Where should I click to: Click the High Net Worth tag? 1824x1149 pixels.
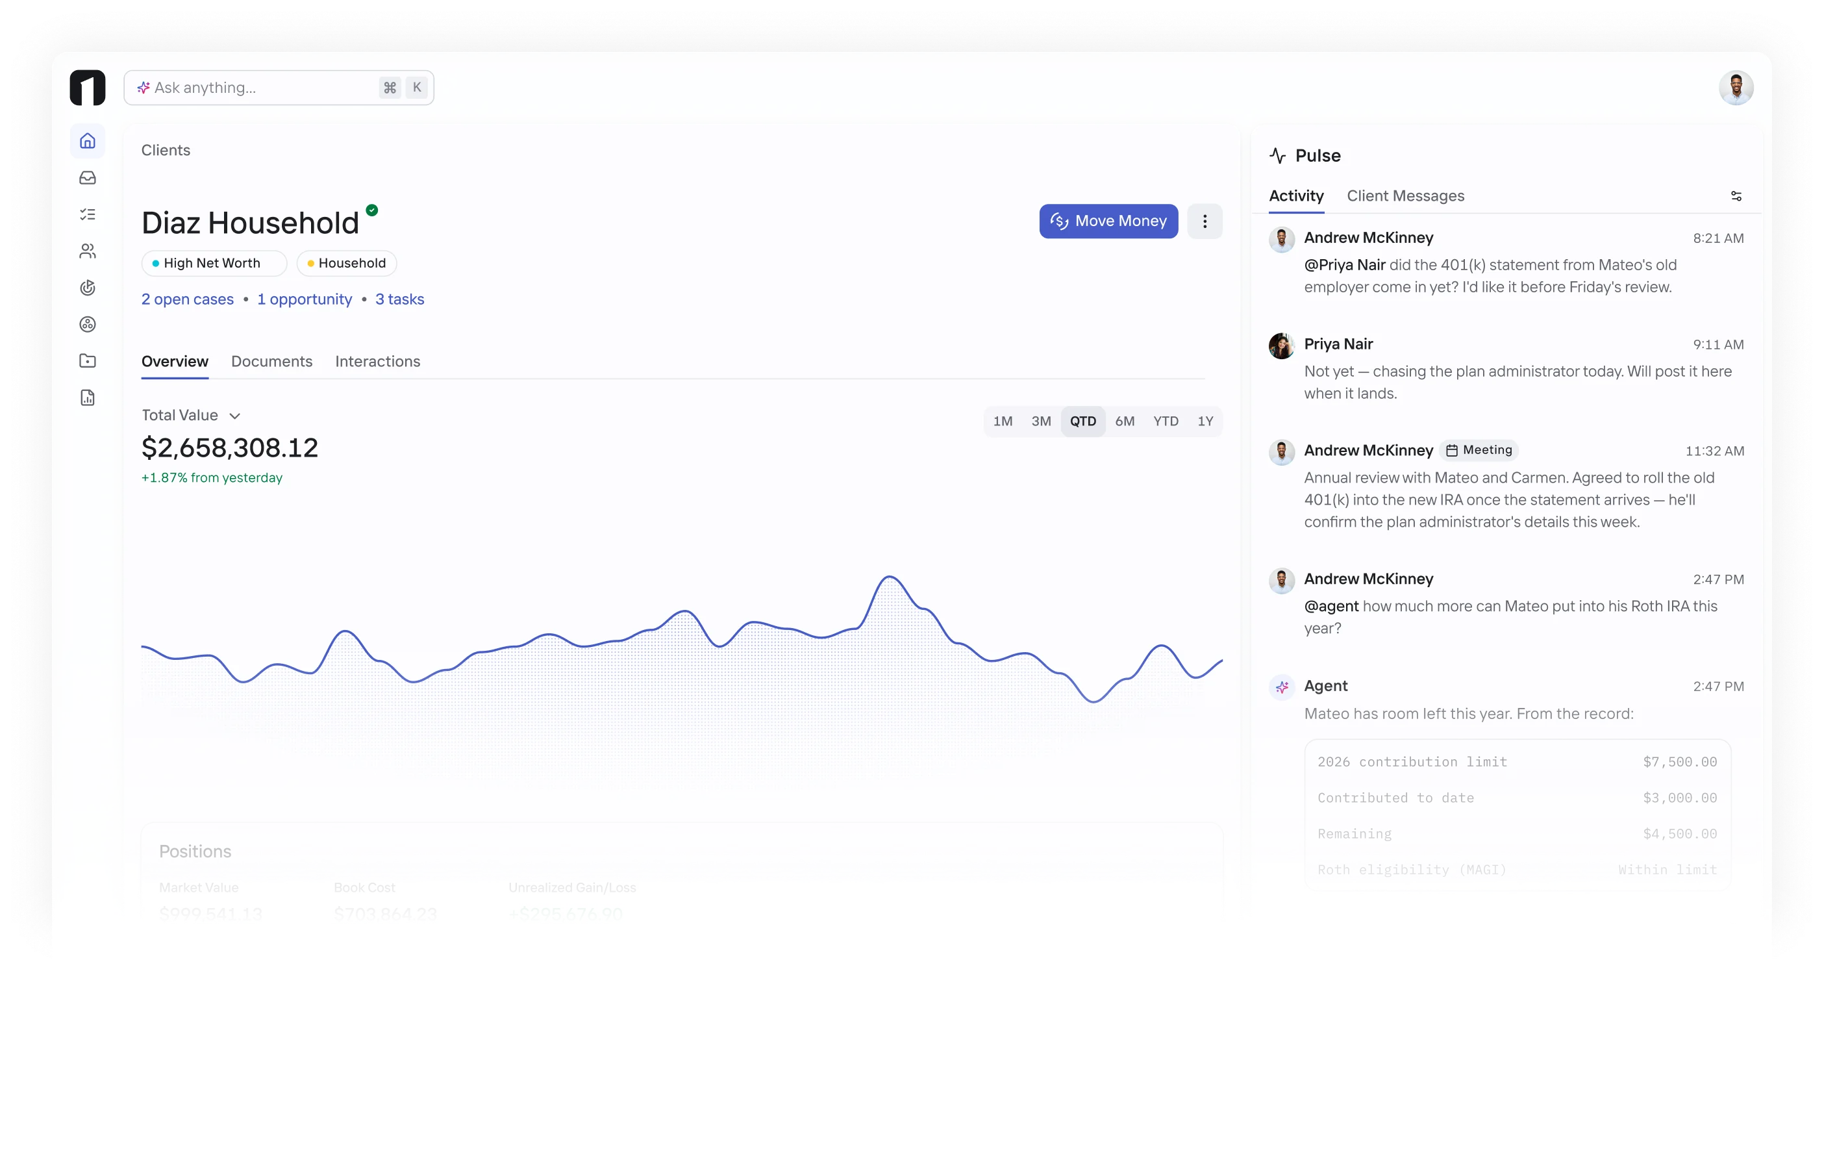coord(214,263)
